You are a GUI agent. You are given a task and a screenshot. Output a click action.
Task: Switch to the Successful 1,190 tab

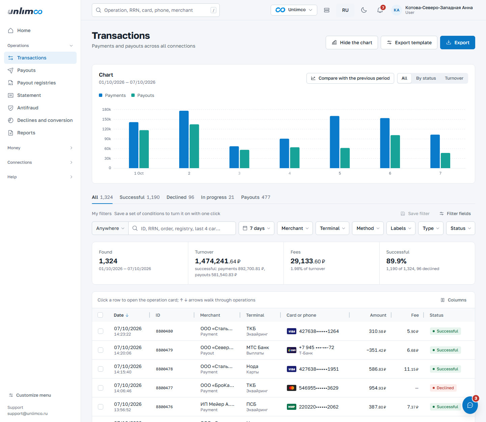coord(140,197)
